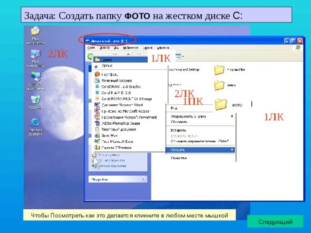Select the алена folder icon
Image resolution: width=311 pixels, height=233 pixels.
(x=225, y=85)
